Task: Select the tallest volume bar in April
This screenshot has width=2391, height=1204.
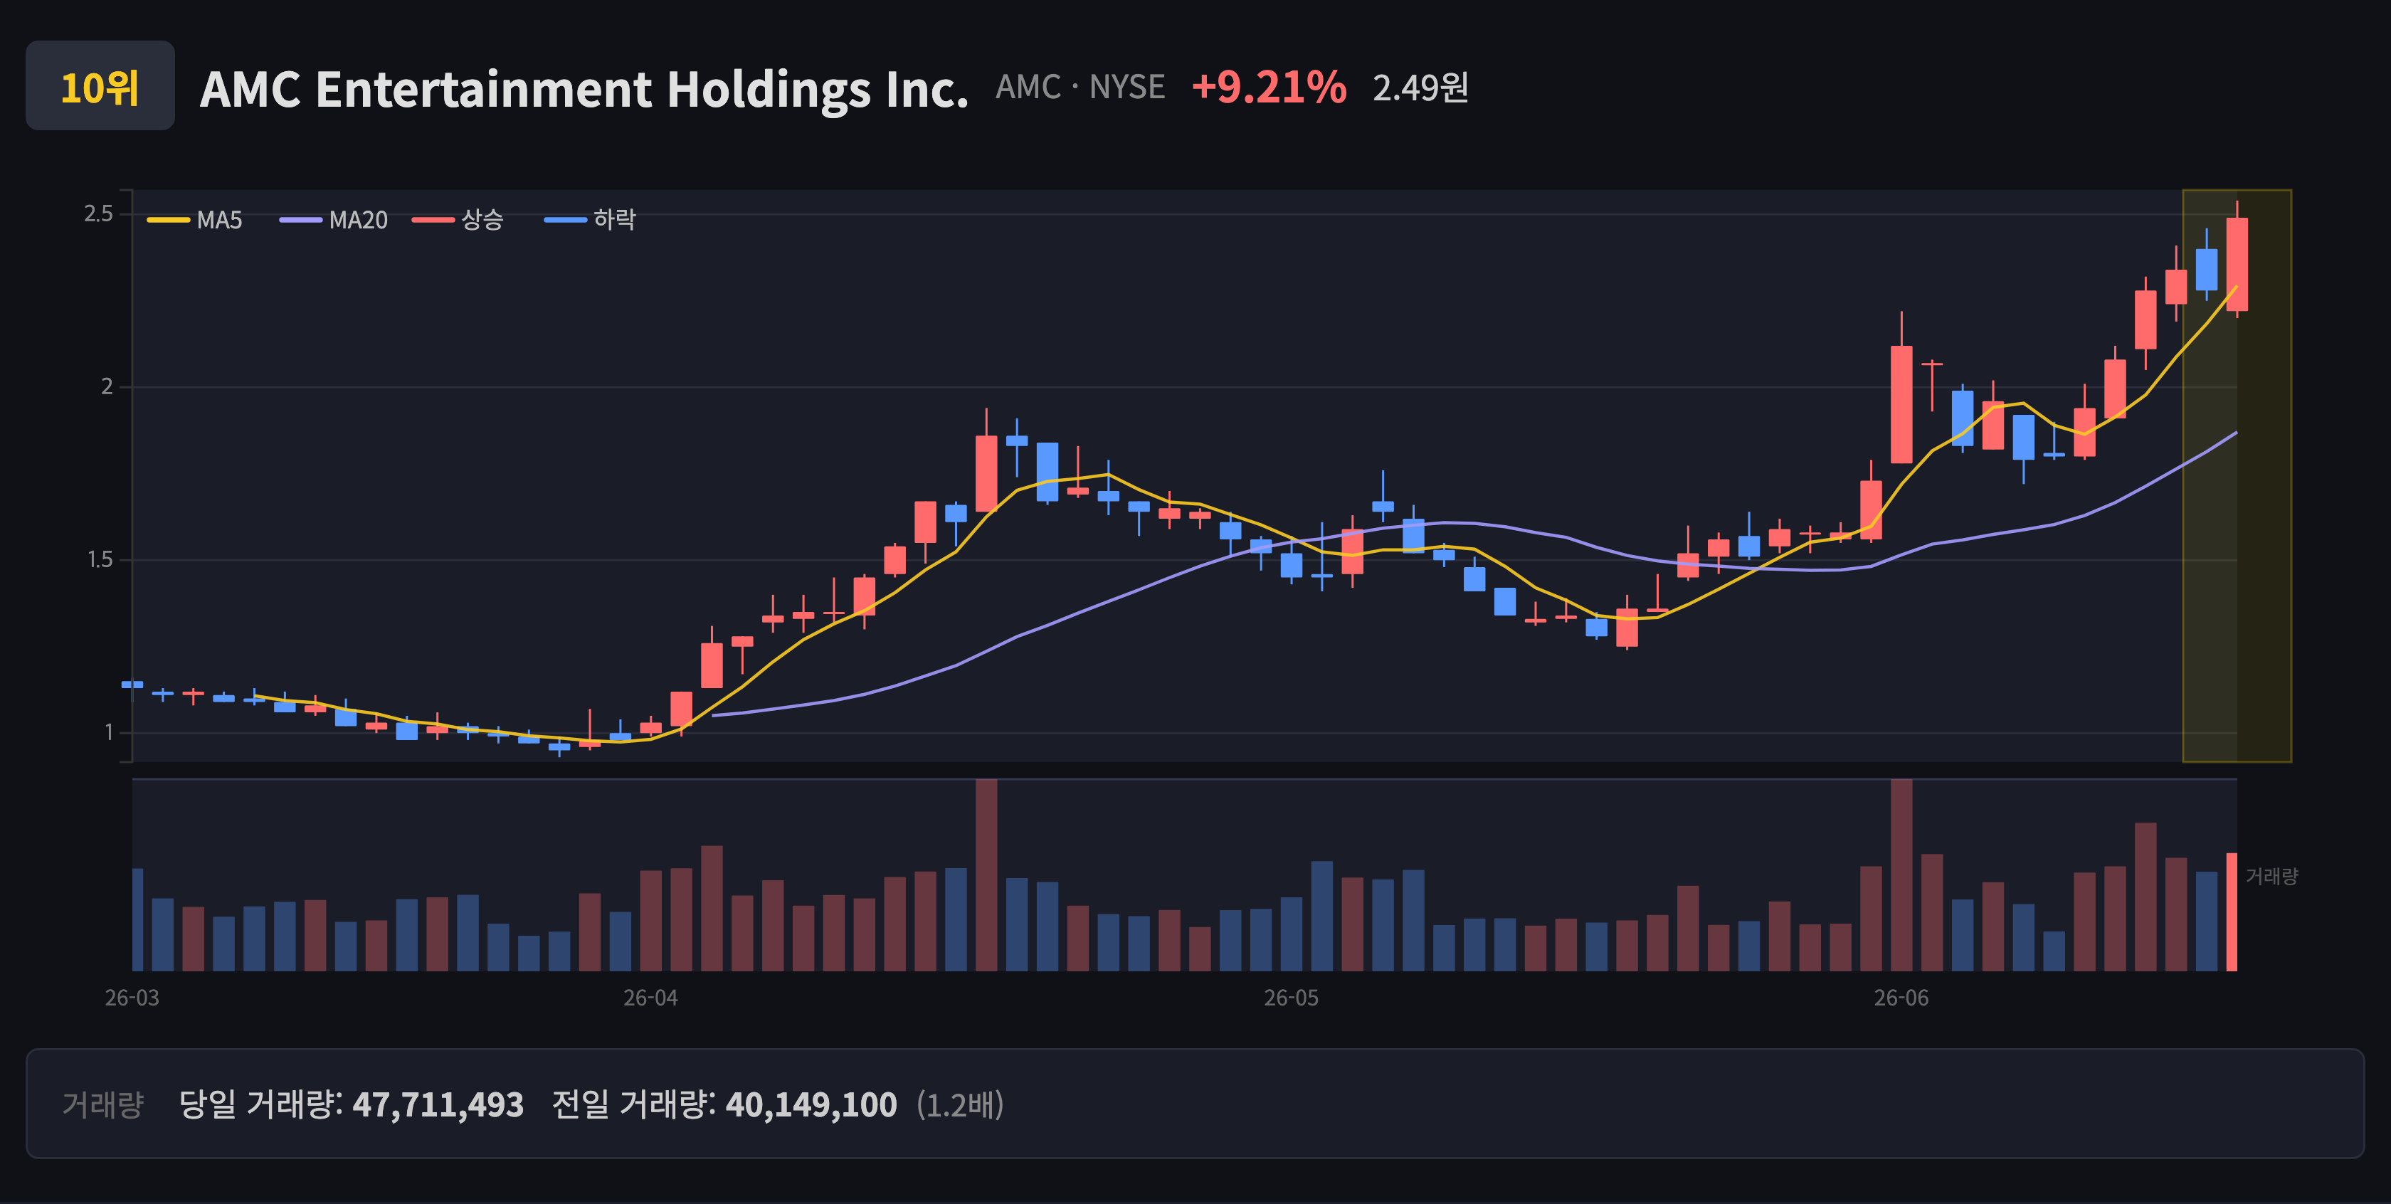Action: pos(987,875)
